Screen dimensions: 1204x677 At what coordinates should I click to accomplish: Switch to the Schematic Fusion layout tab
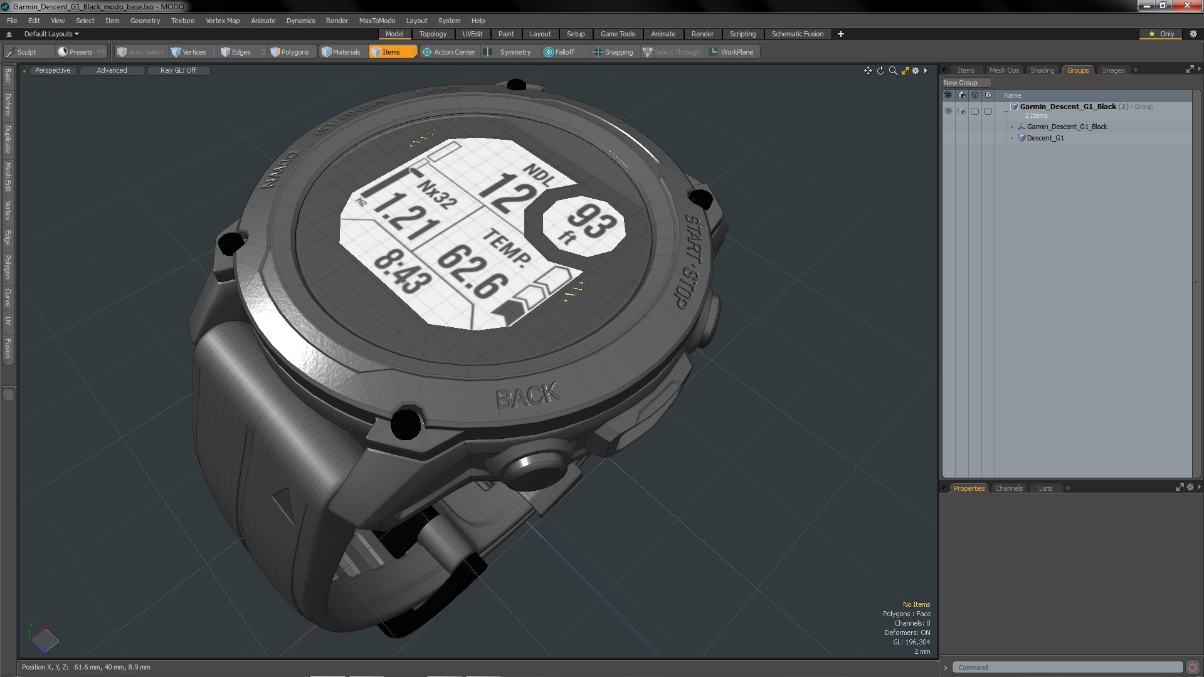(x=797, y=34)
